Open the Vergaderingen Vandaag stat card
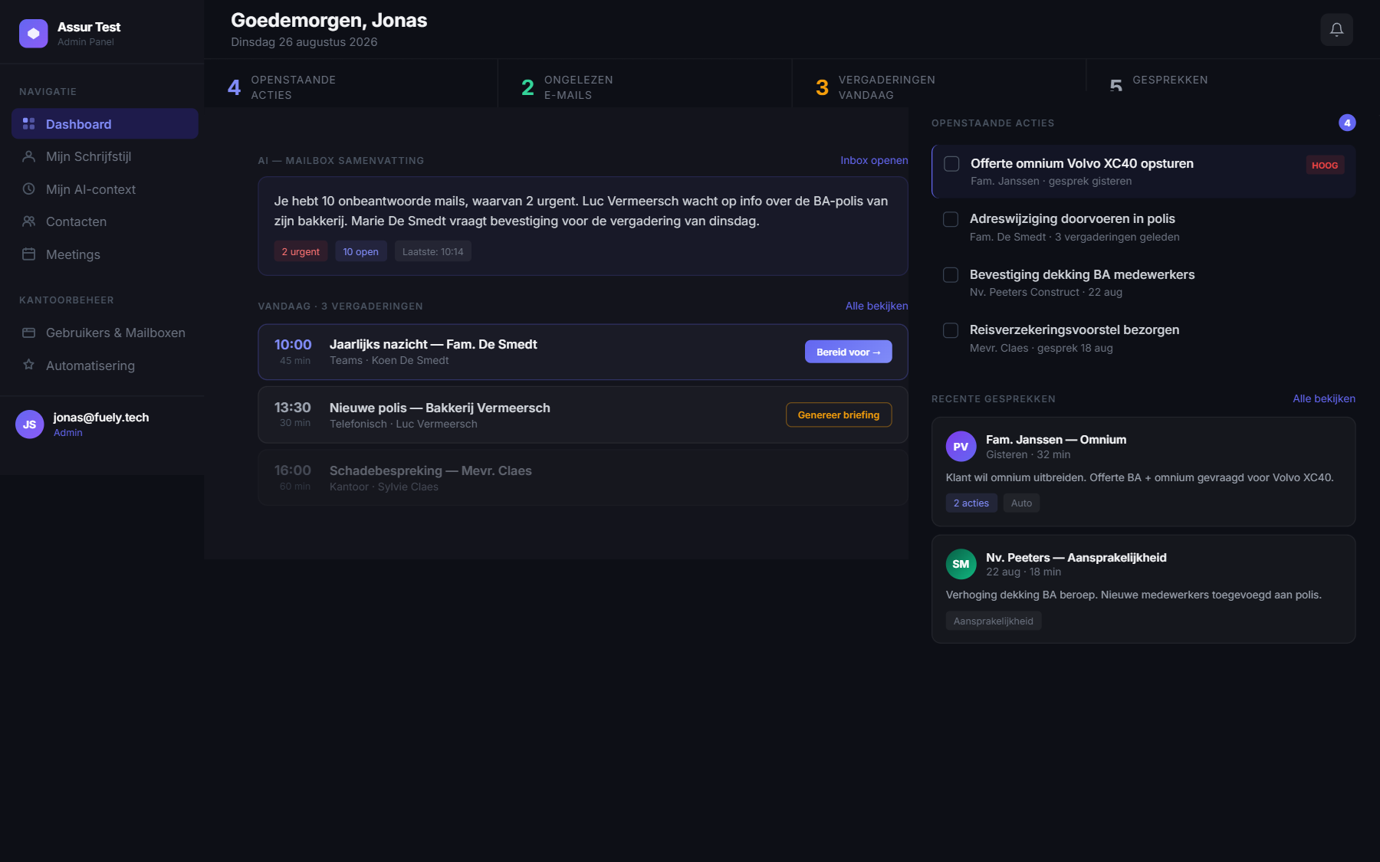The width and height of the screenshot is (1380, 862). 939,83
